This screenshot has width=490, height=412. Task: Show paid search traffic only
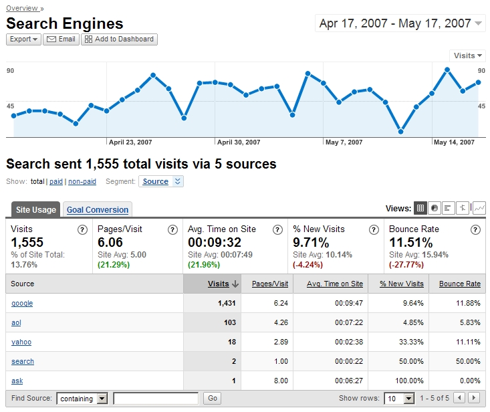(56, 181)
